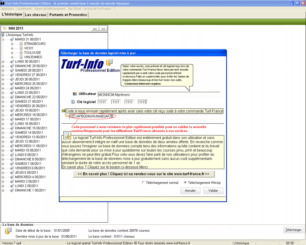Open the Espace de téléchargement menu

click(50, 9)
